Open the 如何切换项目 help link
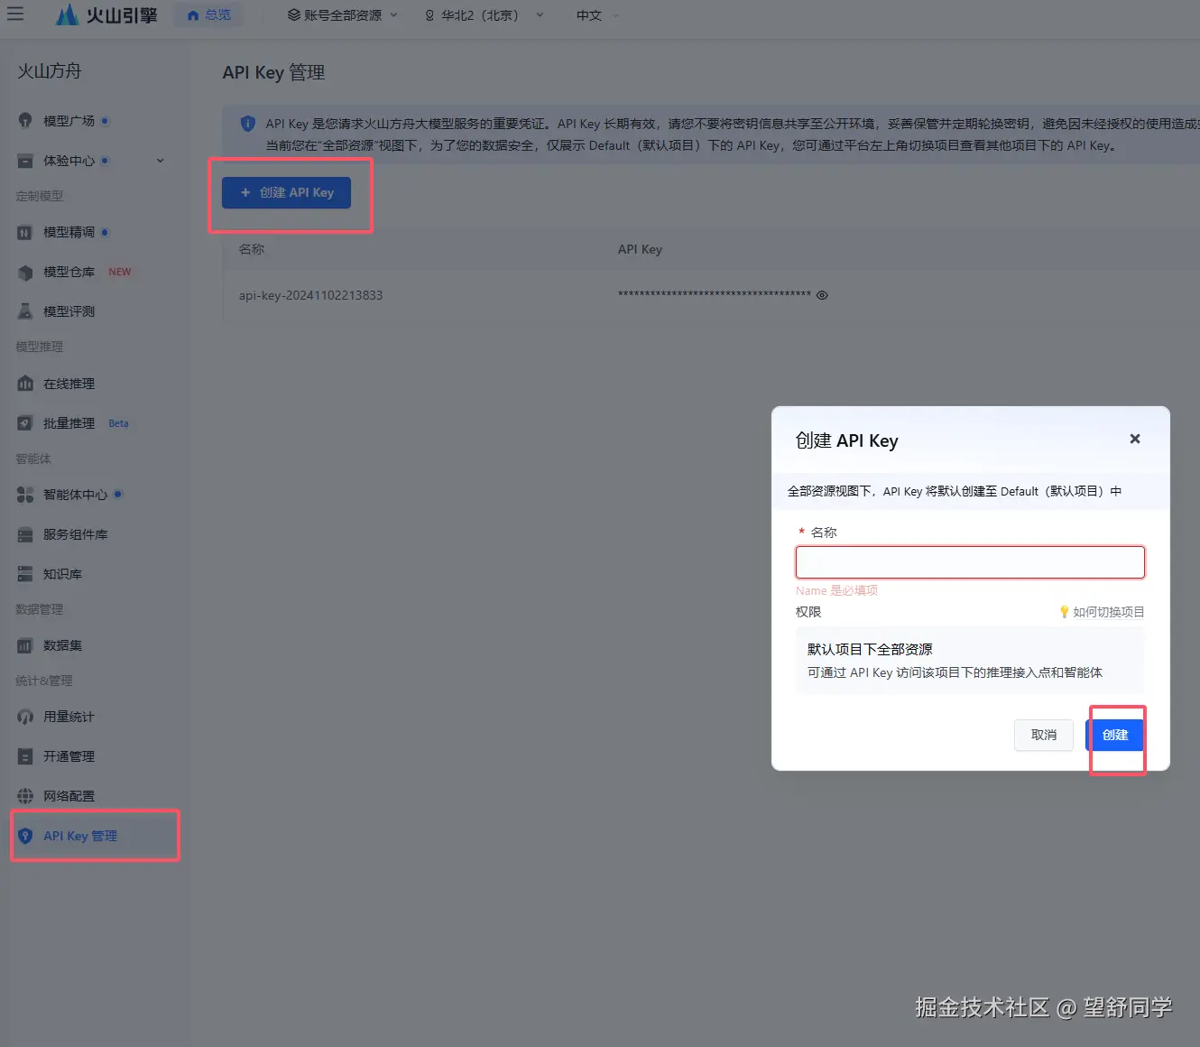Screen dimensions: 1200x1047 pyautogui.click(x=1108, y=612)
